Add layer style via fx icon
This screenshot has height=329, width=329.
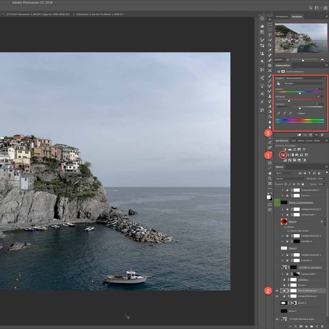(296, 326)
